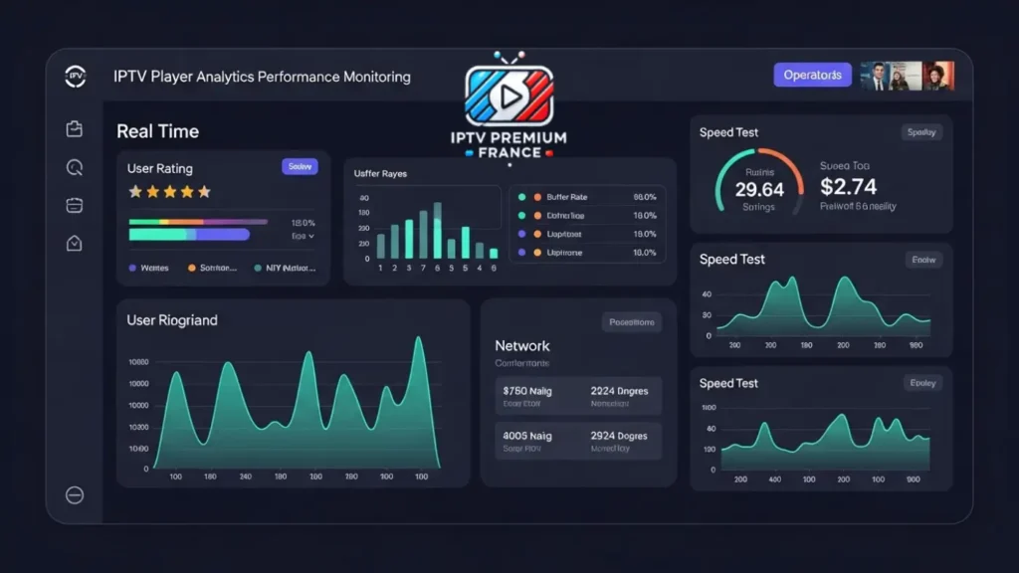Open the briefcase icon in the sidebar
This screenshot has width=1019, height=573.
point(75,128)
